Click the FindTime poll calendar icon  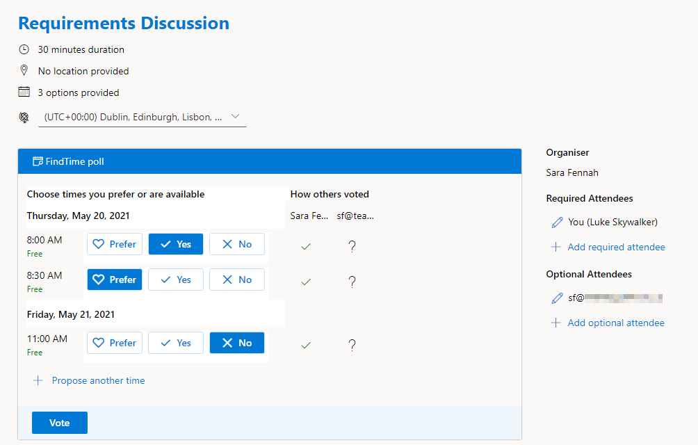click(38, 162)
